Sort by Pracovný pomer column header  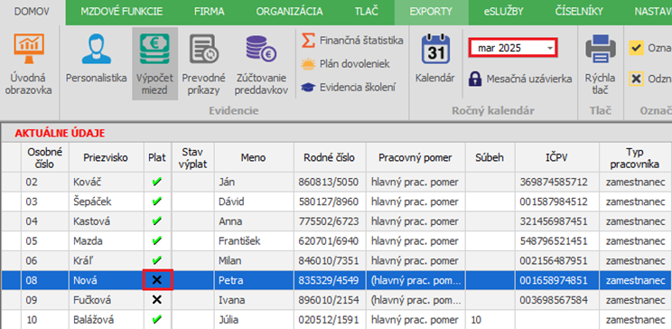[415, 157]
